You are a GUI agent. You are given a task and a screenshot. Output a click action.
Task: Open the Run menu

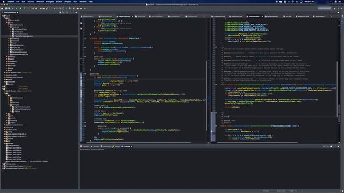pos(75,2)
